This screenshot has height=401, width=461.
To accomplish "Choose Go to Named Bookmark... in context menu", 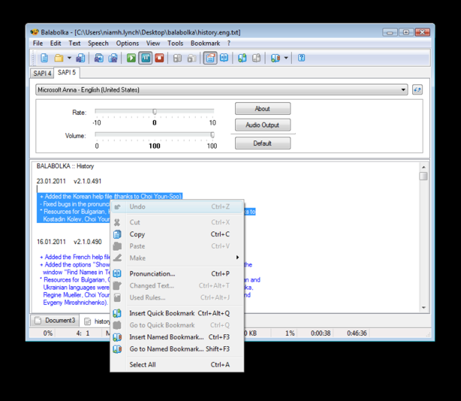I will point(177,349).
